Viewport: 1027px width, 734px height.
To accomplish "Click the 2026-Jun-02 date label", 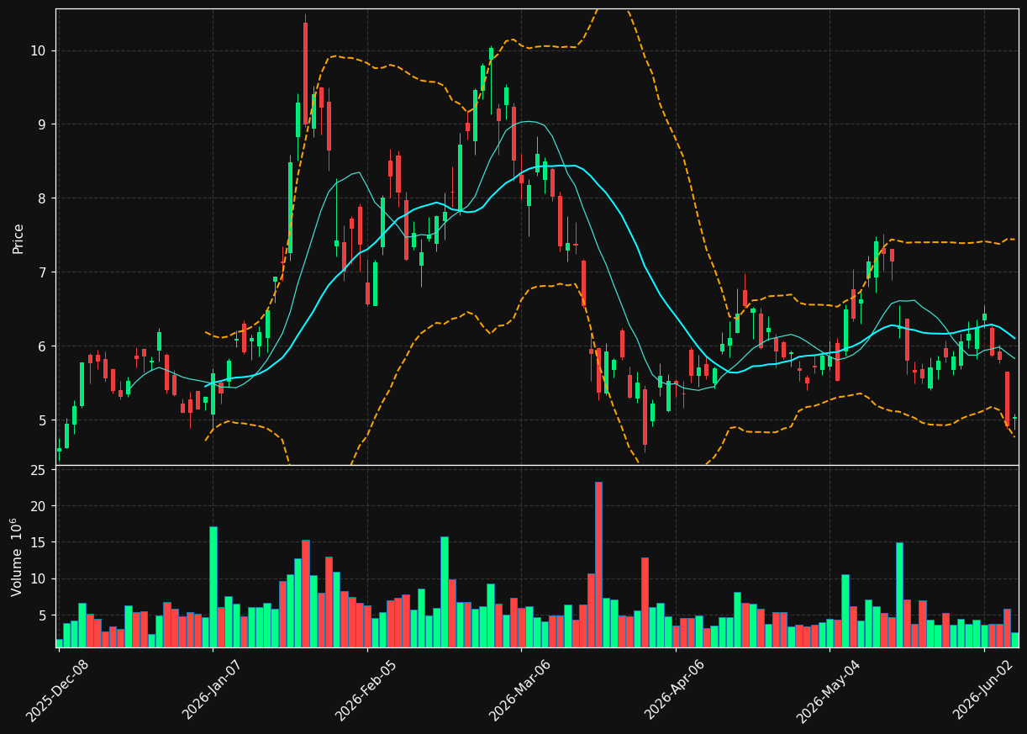I will pos(983,691).
